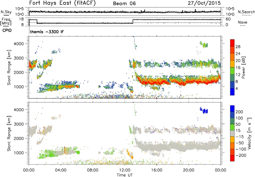Click the '24' label on the power colorbar

coord(238,54)
